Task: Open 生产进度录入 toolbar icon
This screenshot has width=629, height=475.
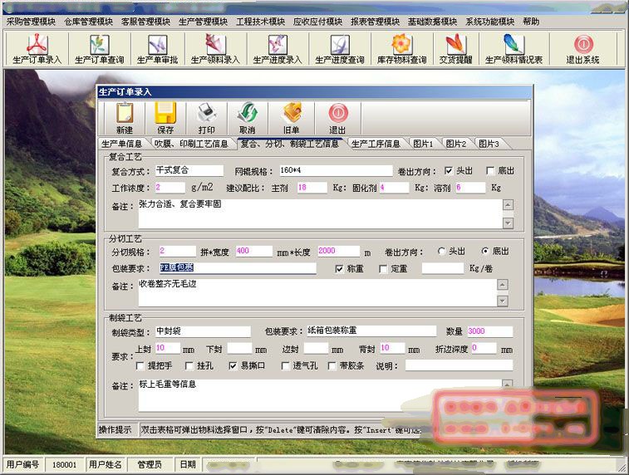Action: (278, 49)
